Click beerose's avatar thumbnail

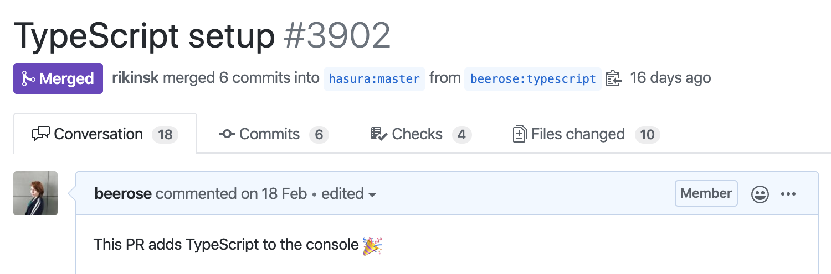coord(35,193)
